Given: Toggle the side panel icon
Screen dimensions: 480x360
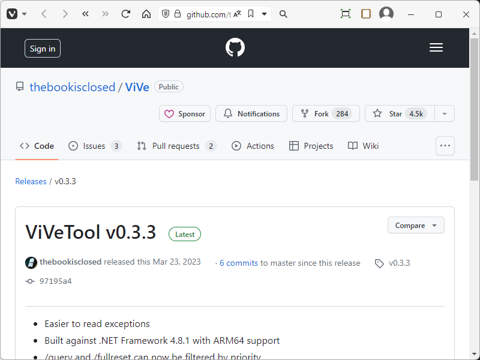Looking at the screenshot, I should pos(366,14).
